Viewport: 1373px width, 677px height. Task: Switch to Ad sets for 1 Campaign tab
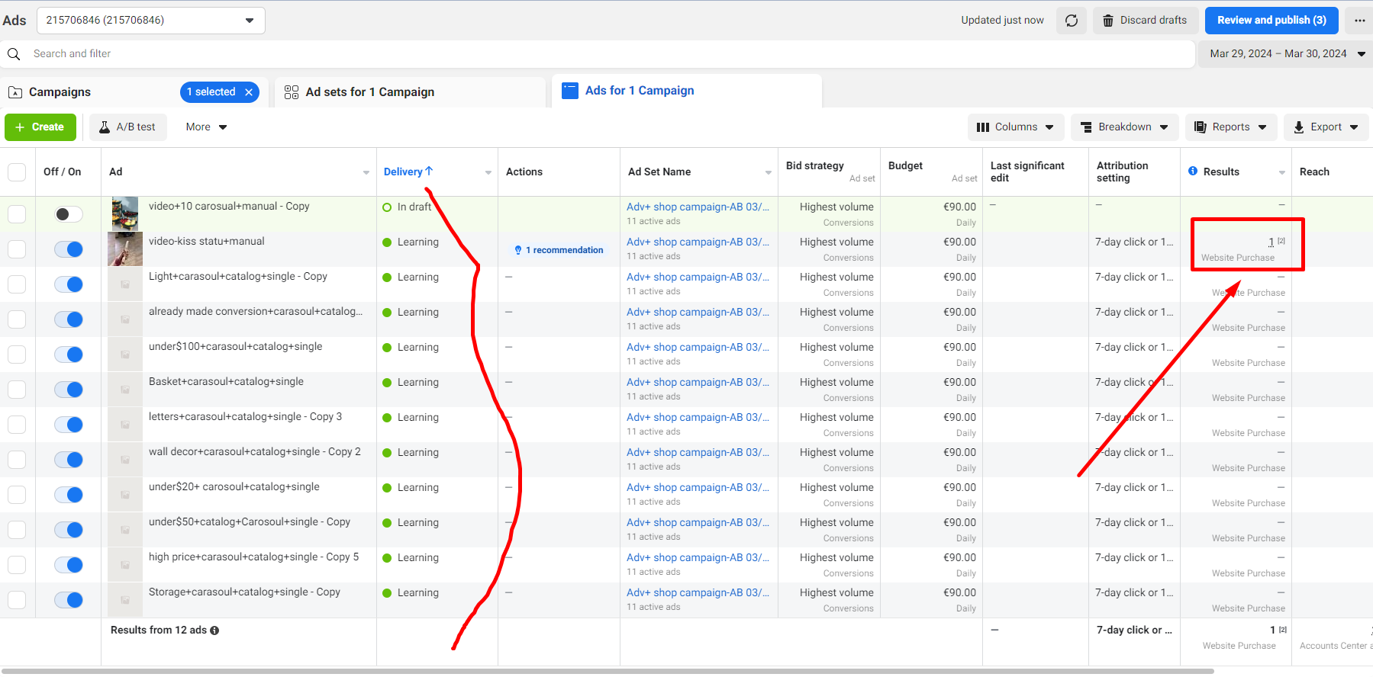[369, 92]
